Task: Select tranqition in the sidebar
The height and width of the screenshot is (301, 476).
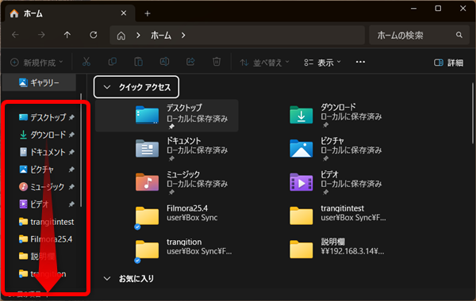Action: [43, 274]
